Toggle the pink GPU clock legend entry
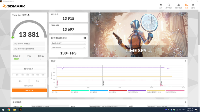The width and height of the screenshot is (200, 112). coord(175,91)
